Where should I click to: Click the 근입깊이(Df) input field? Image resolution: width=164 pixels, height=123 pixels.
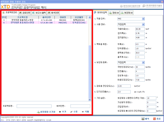tap(152, 107)
